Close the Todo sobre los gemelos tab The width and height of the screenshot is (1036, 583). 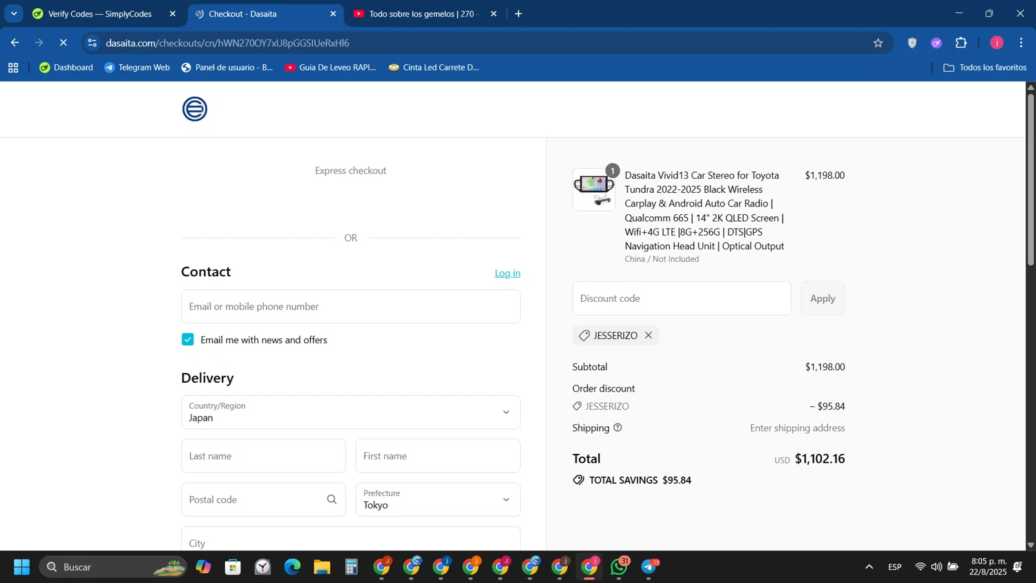pos(493,14)
